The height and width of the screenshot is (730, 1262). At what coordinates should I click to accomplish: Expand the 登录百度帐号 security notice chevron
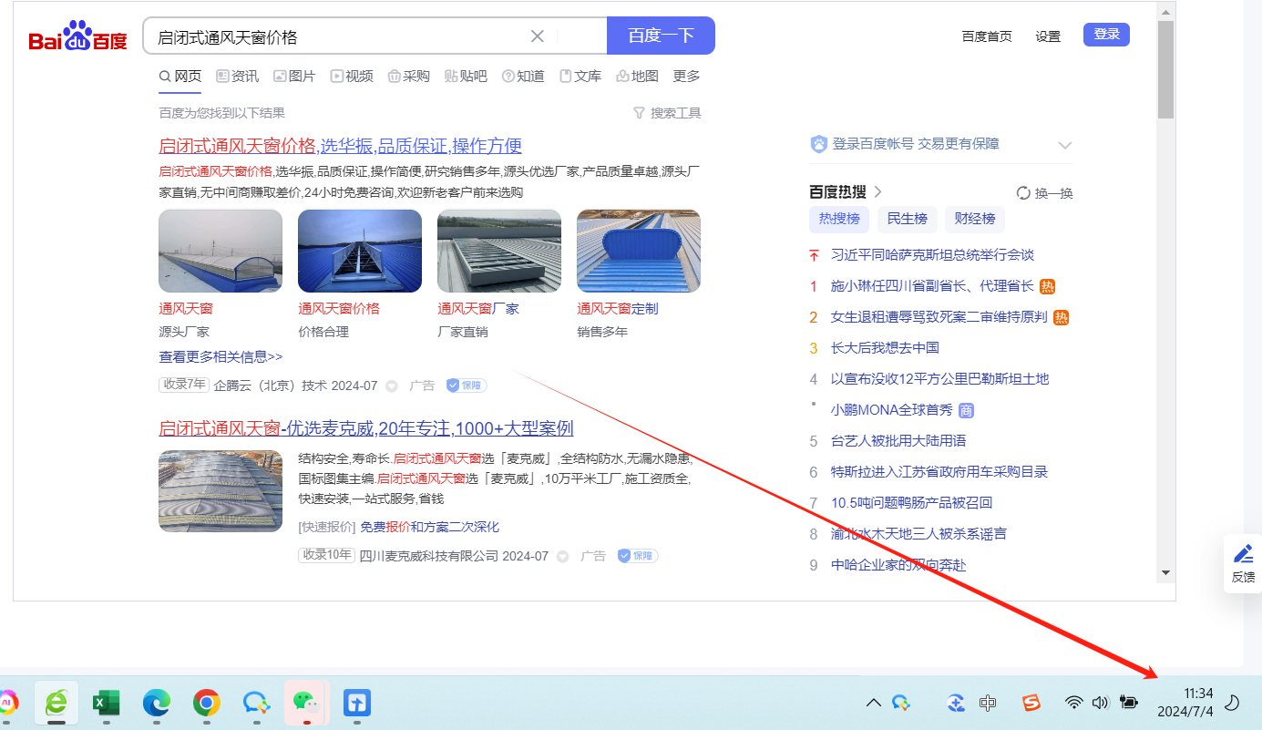pyautogui.click(x=1064, y=145)
